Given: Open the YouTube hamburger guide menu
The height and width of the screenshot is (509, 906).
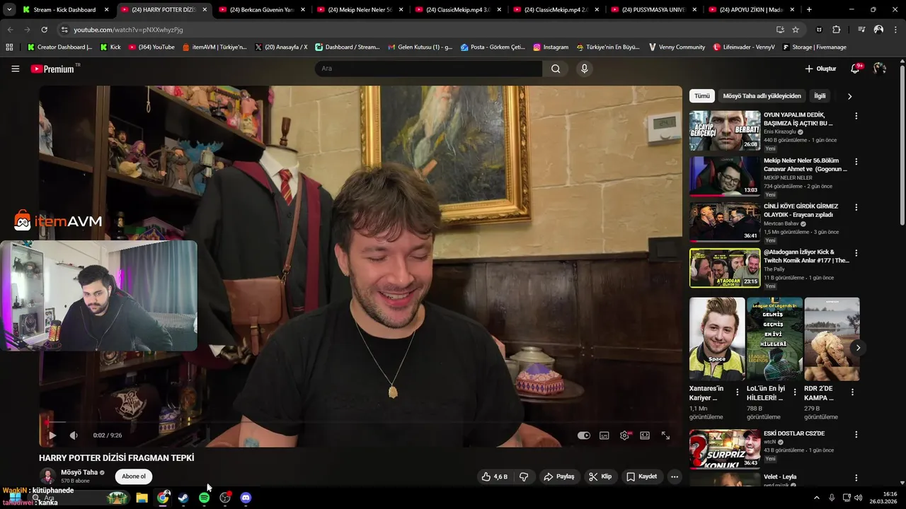Looking at the screenshot, I should click(15, 69).
